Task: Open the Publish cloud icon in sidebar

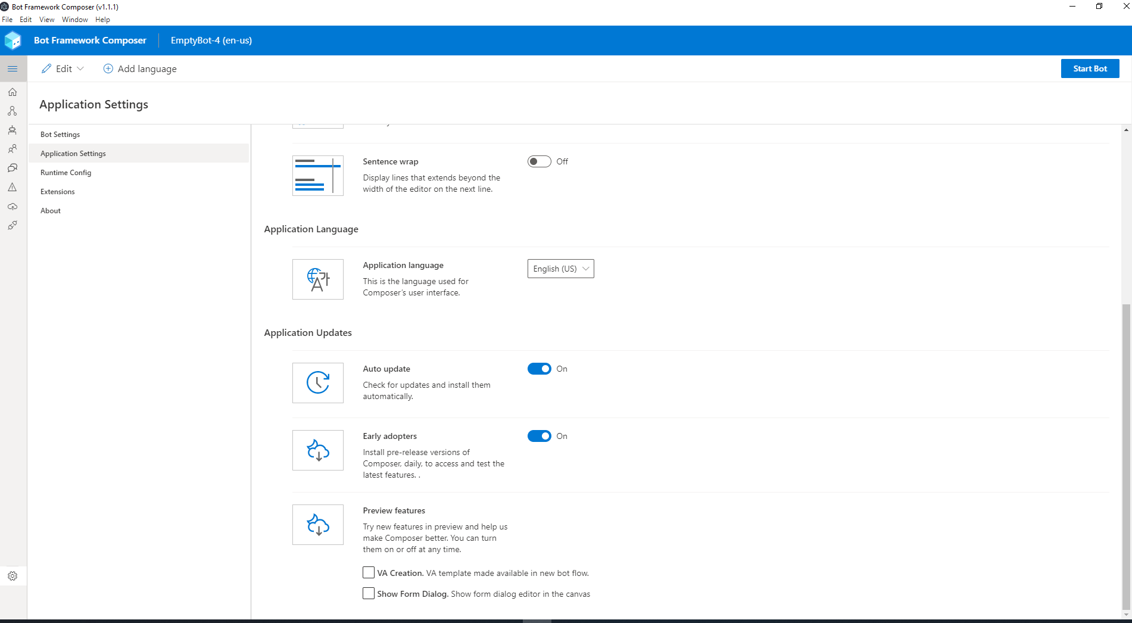Action: point(13,206)
